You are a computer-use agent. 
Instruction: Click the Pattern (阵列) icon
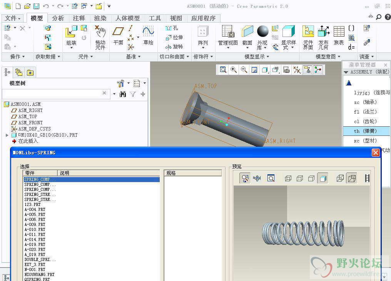click(x=203, y=32)
